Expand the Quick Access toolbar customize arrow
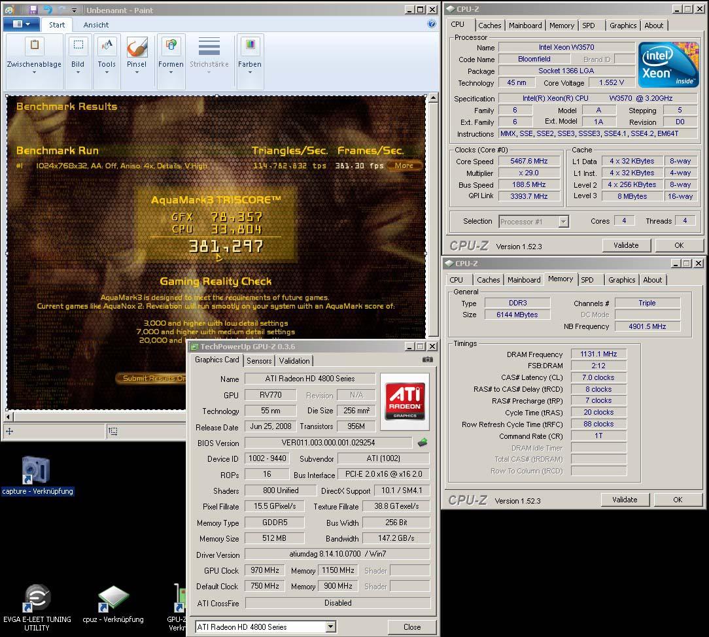709x637 pixels. point(74,10)
